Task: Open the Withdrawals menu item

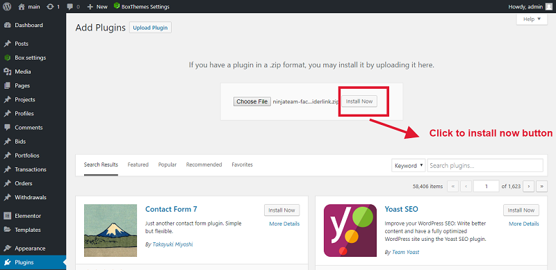Action: click(33, 198)
